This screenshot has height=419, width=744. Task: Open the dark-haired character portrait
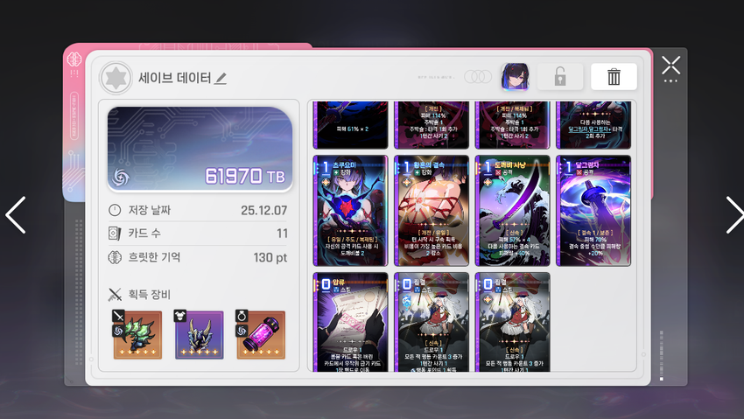coord(515,76)
